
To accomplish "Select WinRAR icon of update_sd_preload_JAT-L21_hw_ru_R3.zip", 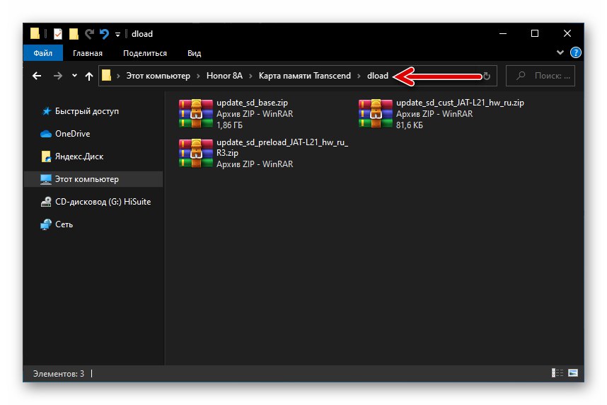I will (x=196, y=153).
